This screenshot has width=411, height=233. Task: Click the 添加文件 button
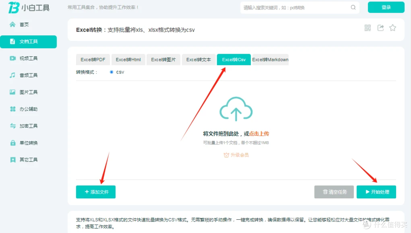pyautogui.click(x=96, y=192)
